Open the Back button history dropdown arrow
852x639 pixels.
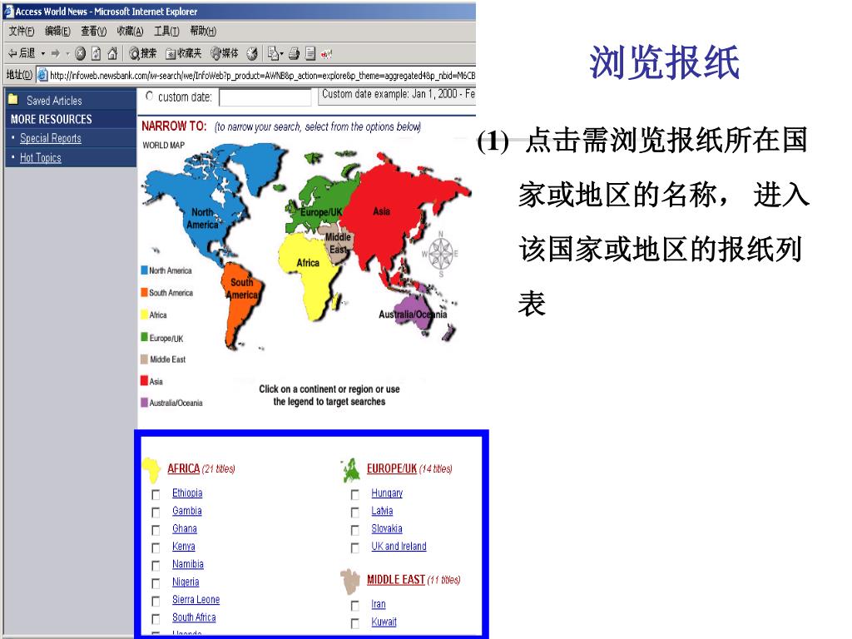tap(43, 53)
